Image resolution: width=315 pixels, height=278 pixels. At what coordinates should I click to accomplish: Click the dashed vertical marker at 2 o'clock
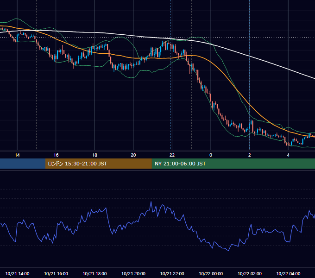pyautogui.click(x=250, y=74)
